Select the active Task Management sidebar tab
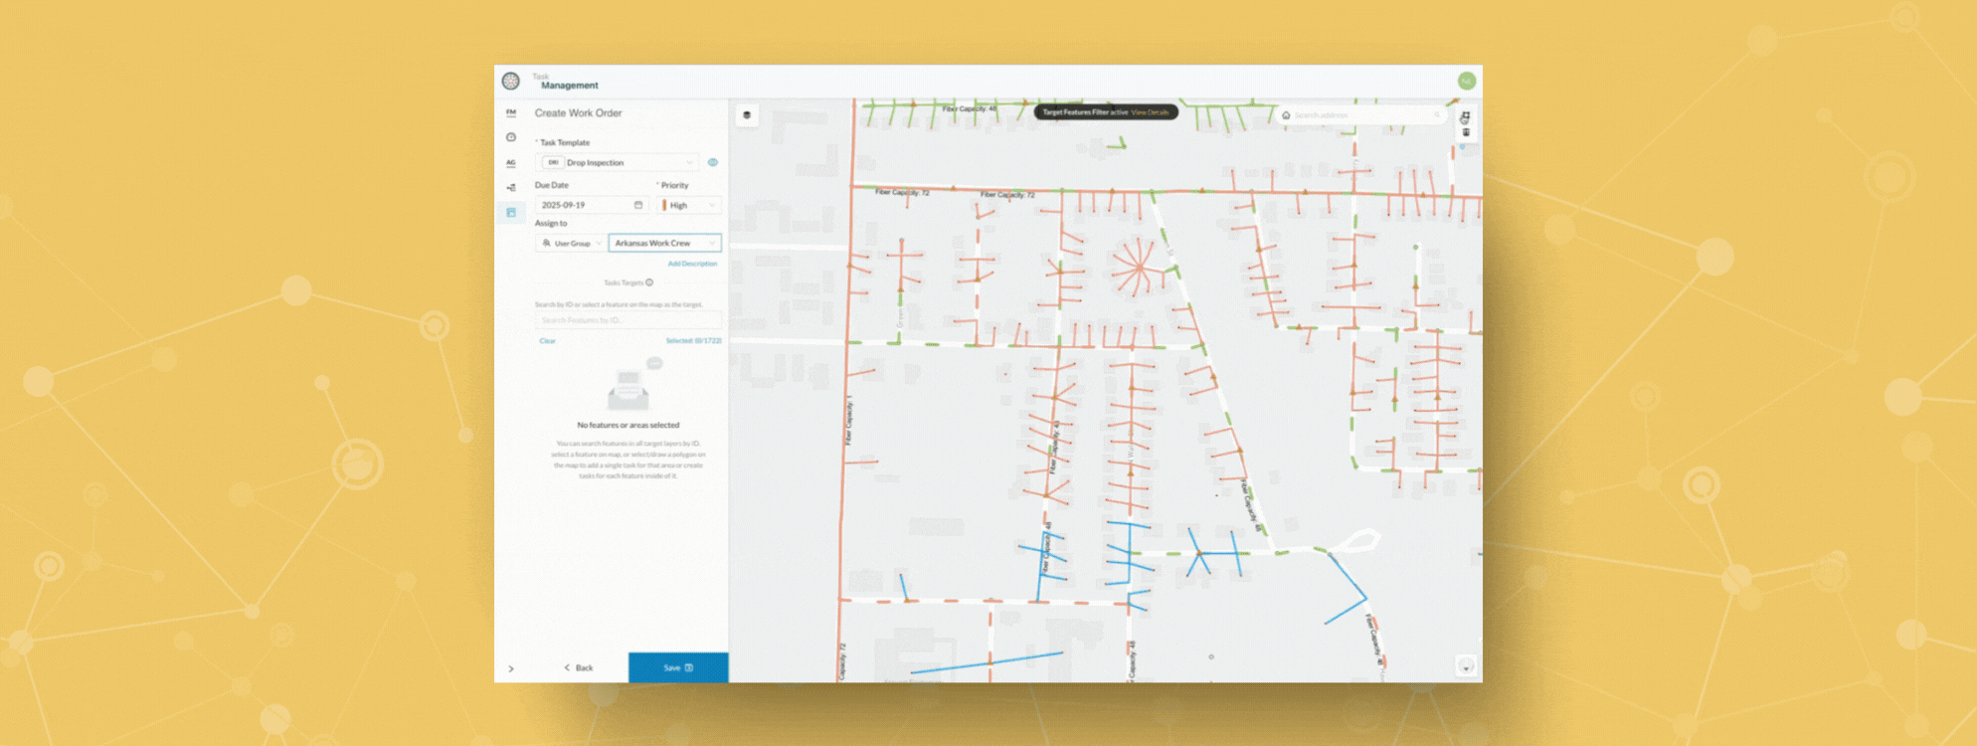 [x=511, y=213]
